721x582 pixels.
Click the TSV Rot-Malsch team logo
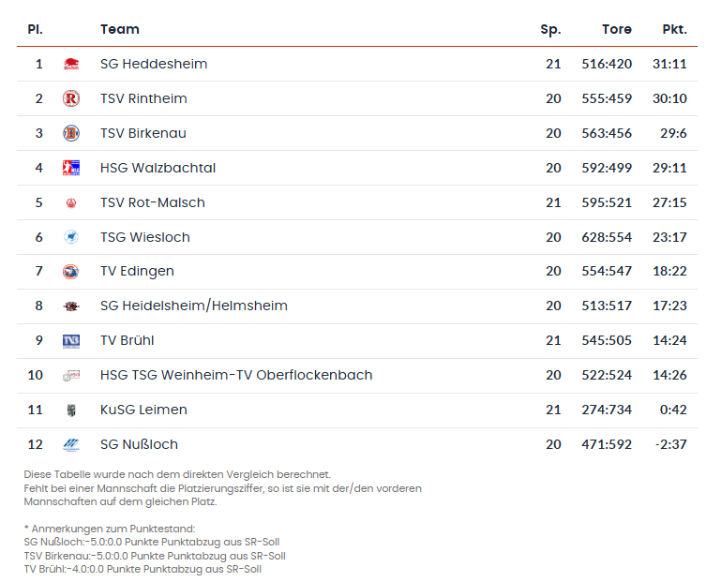pyautogui.click(x=71, y=202)
